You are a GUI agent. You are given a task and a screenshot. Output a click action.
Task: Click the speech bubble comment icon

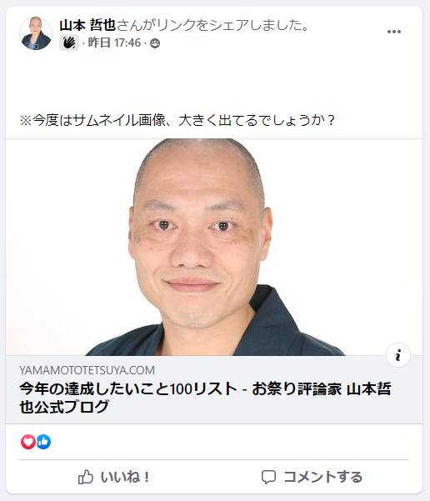click(268, 478)
